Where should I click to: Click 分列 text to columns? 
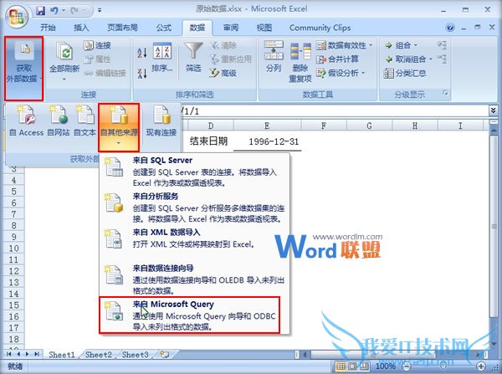click(x=274, y=57)
